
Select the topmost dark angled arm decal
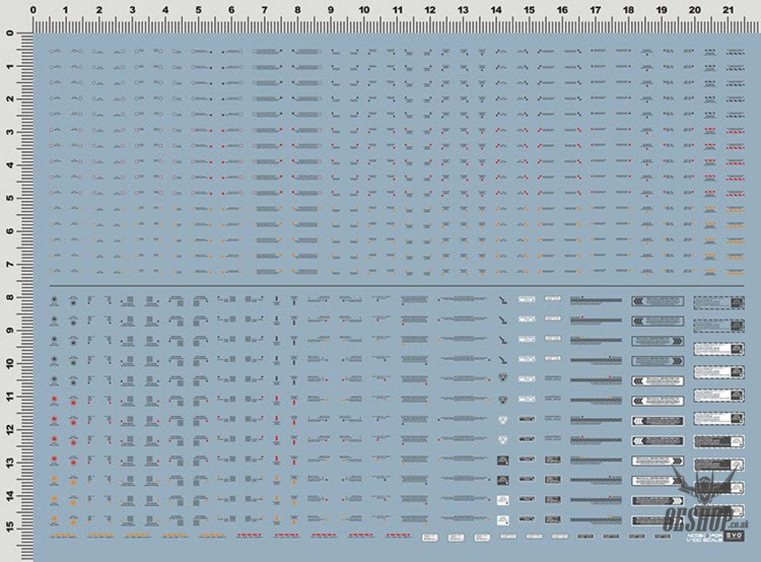(502, 301)
